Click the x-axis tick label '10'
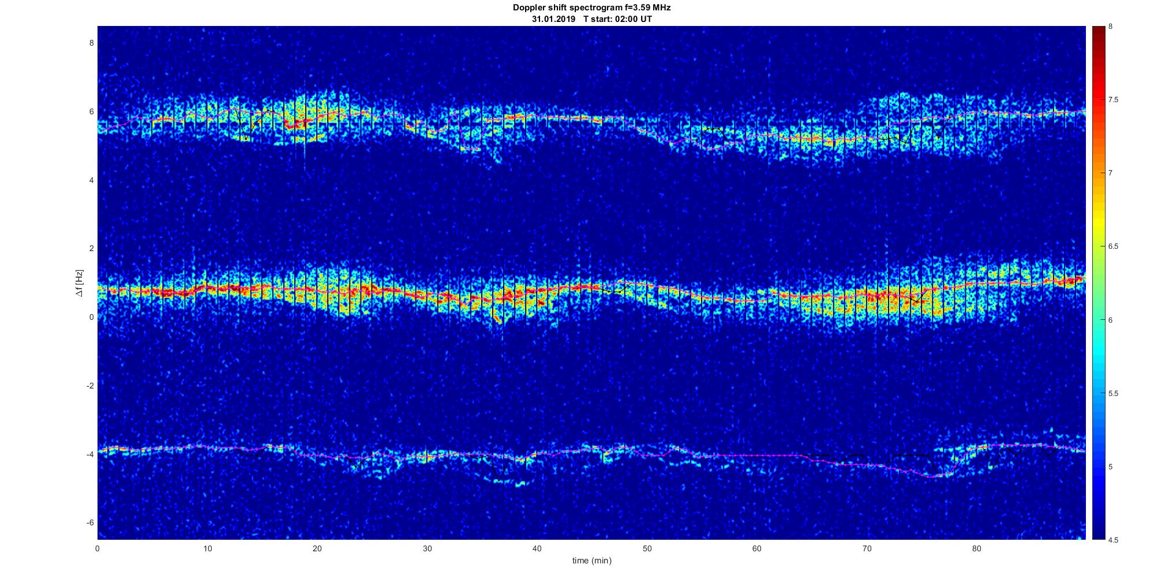This screenshot has height=579, width=1154. (x=207, y=548)
